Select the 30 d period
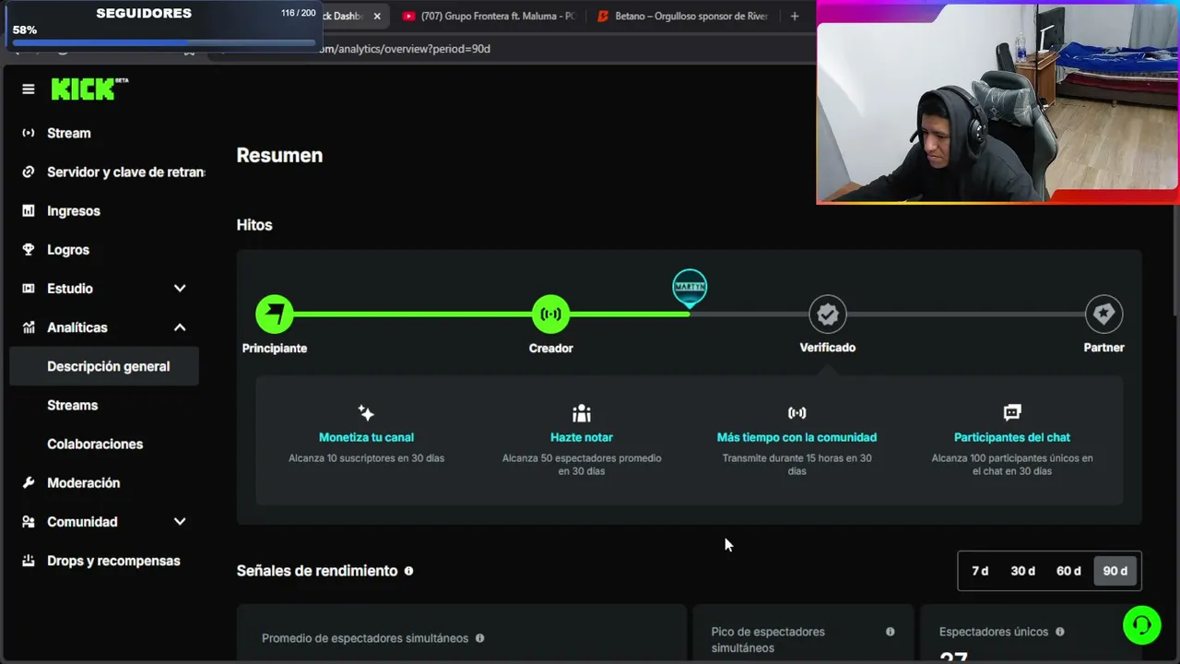This screenshot has height=664, width=1180. click(1023, 571)
